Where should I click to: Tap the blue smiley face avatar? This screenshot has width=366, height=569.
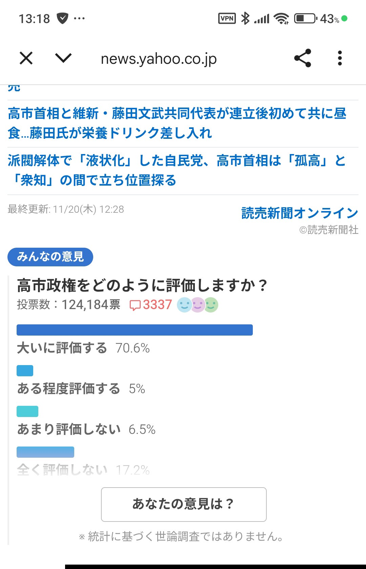click(x=184, y=305)
